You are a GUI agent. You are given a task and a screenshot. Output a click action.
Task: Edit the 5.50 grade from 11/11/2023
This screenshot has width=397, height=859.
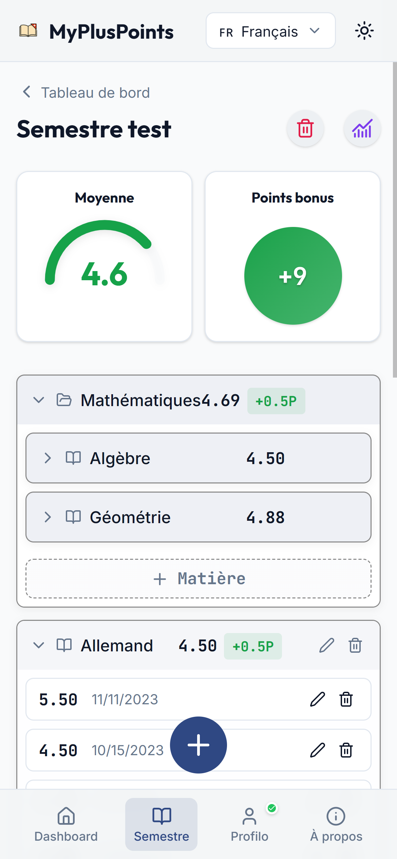[x=318, y=699]
